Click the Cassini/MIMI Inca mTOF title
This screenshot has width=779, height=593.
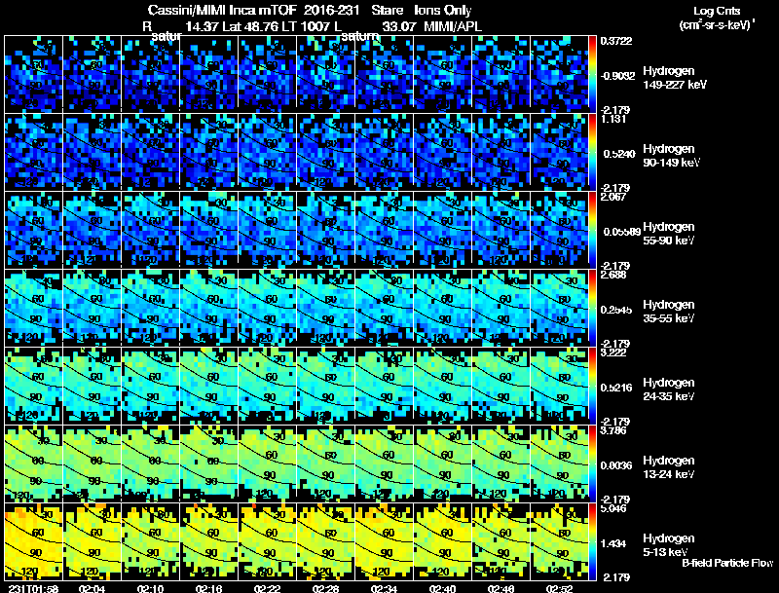click(x=222, y=11)
